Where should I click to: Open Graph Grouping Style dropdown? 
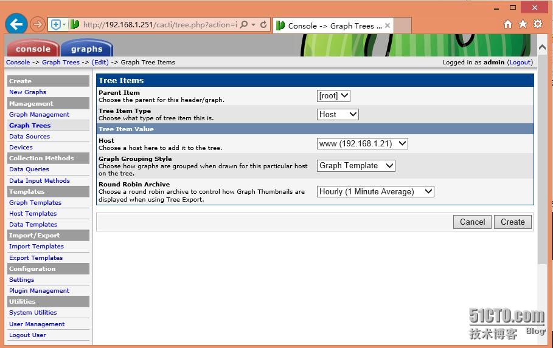coord(356,166)
